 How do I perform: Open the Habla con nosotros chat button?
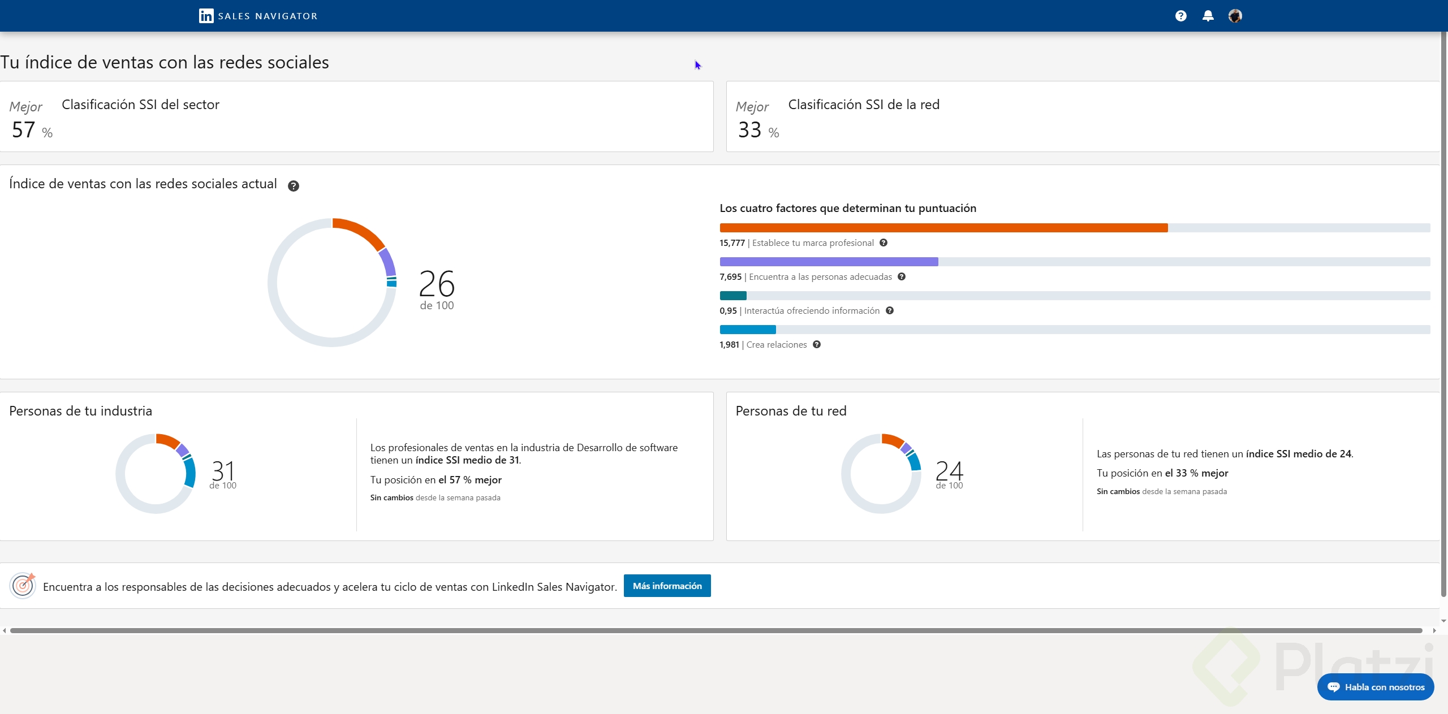click(1375, 687)
